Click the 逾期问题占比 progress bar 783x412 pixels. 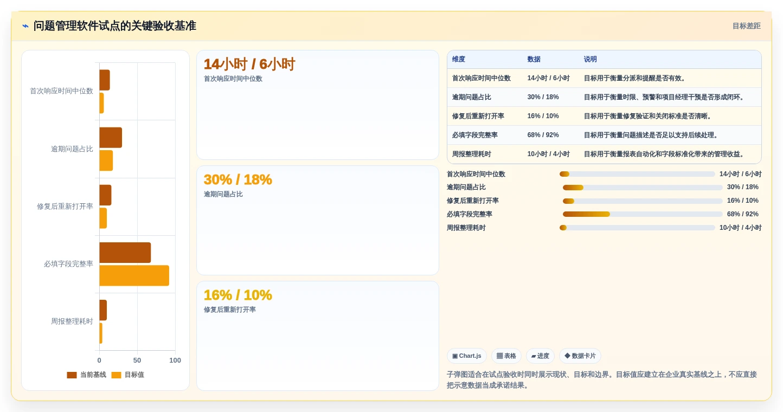tap(643, 188)
